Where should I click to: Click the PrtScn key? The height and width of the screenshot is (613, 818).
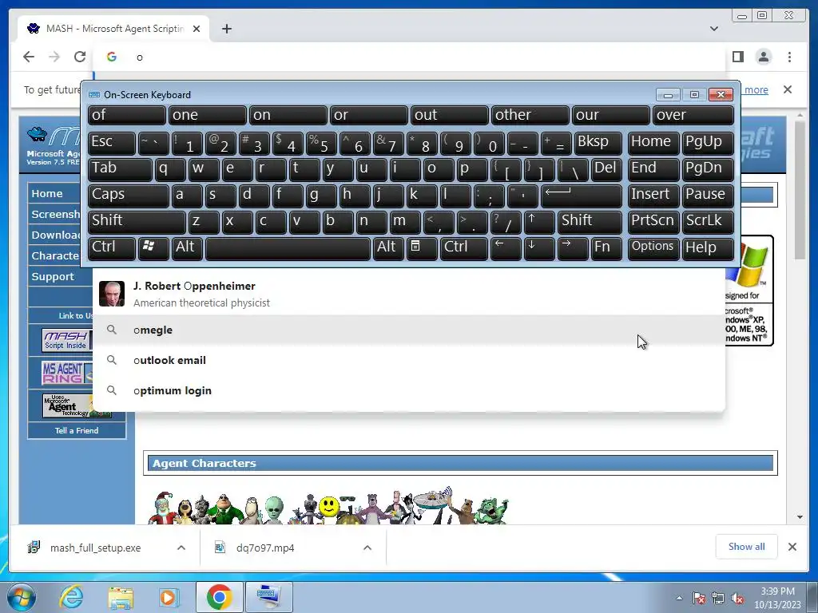click(653, 222)
